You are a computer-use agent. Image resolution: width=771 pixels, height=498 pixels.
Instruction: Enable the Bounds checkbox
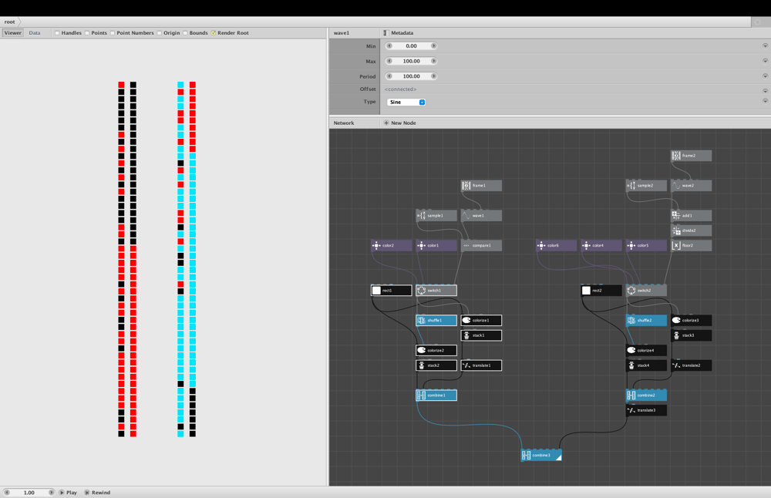point(185,33)
